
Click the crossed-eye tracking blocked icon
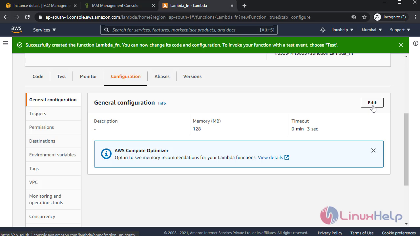coord(354,17)
